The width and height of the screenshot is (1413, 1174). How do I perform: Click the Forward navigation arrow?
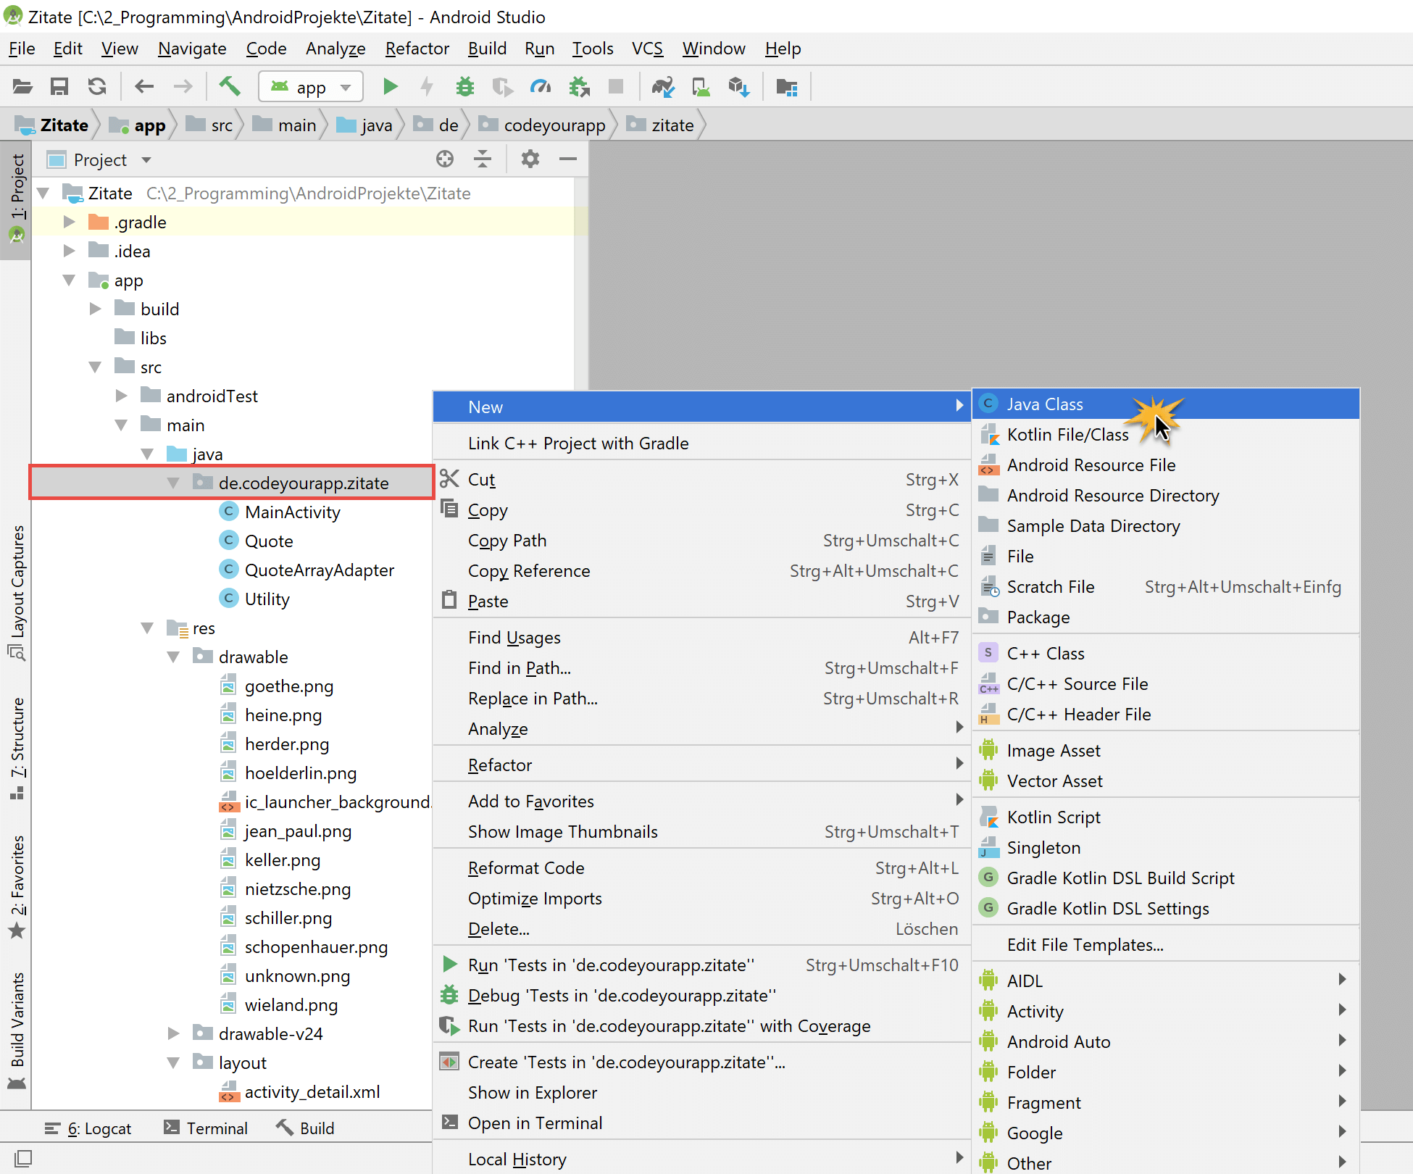pyautogui.click(x=183, y=87)
